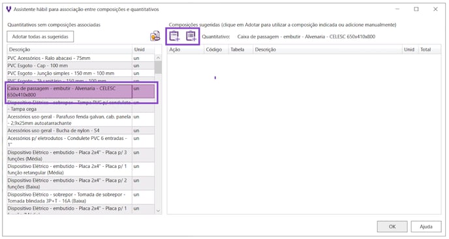Image resolution: width=449 pixels, height=239 pixels.
Task: Open the Ajuda help button
Action: (426, 227)
